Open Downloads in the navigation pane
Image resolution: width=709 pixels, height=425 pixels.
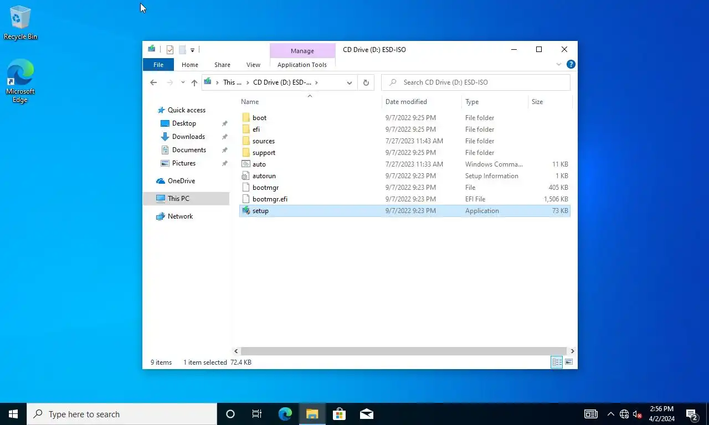click(x=188, y=137)
